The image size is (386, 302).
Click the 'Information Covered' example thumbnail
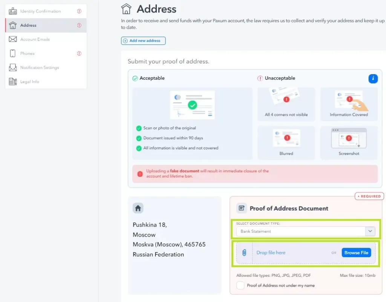click(x=349, y=104)
